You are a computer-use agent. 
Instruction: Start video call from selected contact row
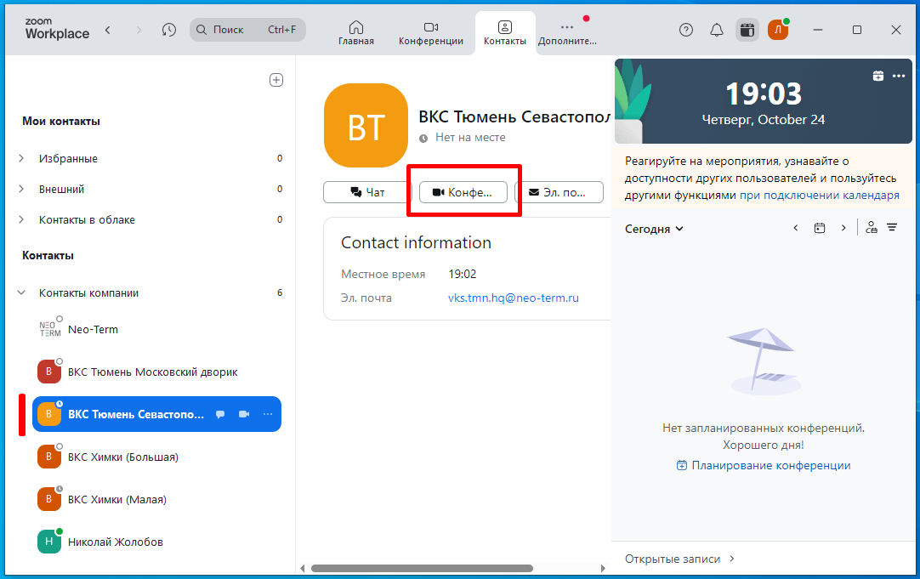[245, 414]
